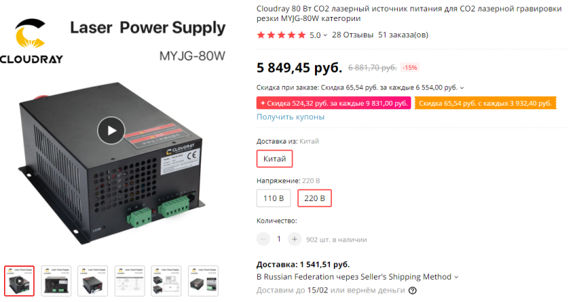577x302 pixels.
Task: Select the last product thumbnail
Action: tap(203, 281)
